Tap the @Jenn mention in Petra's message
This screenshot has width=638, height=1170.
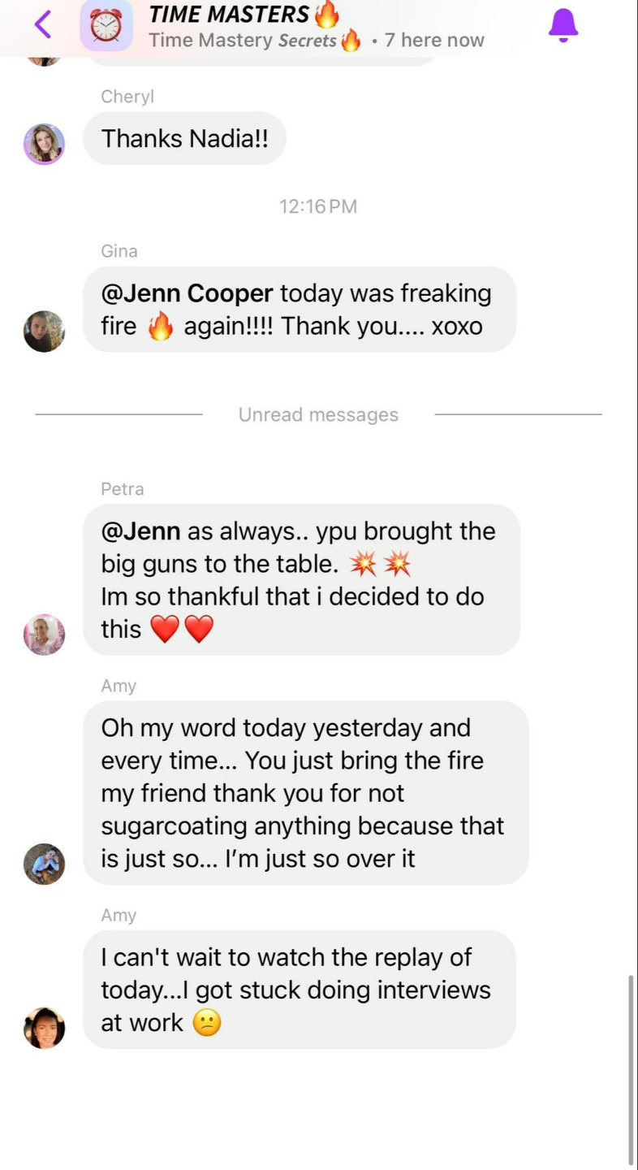click(140, 531)
